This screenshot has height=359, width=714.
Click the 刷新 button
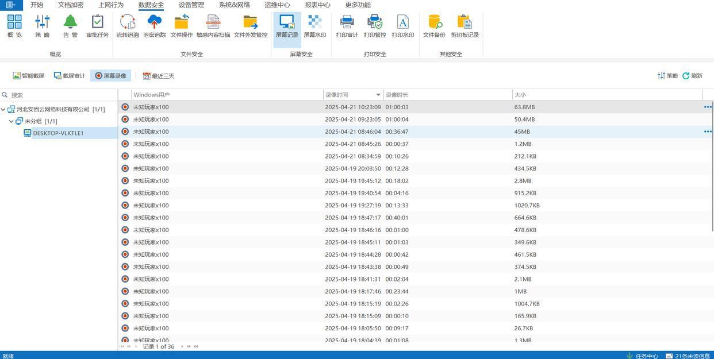[692, 76]
